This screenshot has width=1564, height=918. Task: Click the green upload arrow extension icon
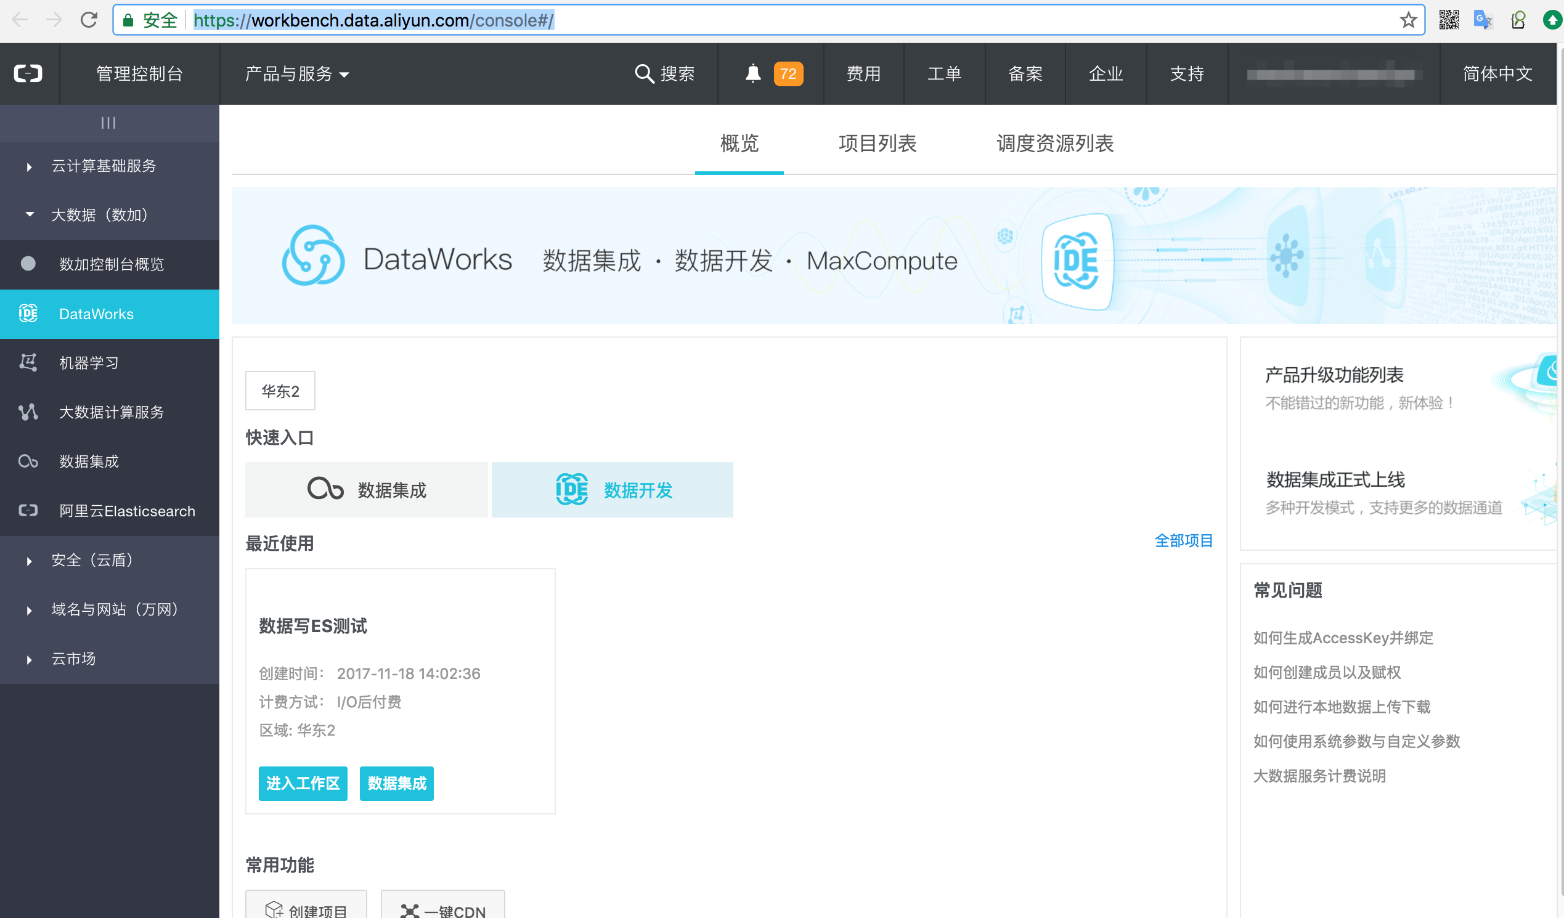click(1552, 20)
